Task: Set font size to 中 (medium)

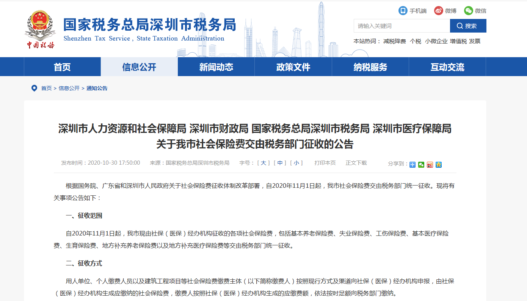Action: click(x=280, y=163)
